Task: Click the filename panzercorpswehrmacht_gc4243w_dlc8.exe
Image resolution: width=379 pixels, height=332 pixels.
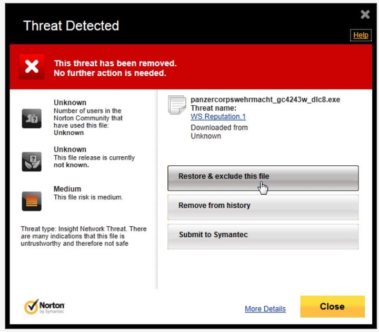Action: tap(265, 100)
